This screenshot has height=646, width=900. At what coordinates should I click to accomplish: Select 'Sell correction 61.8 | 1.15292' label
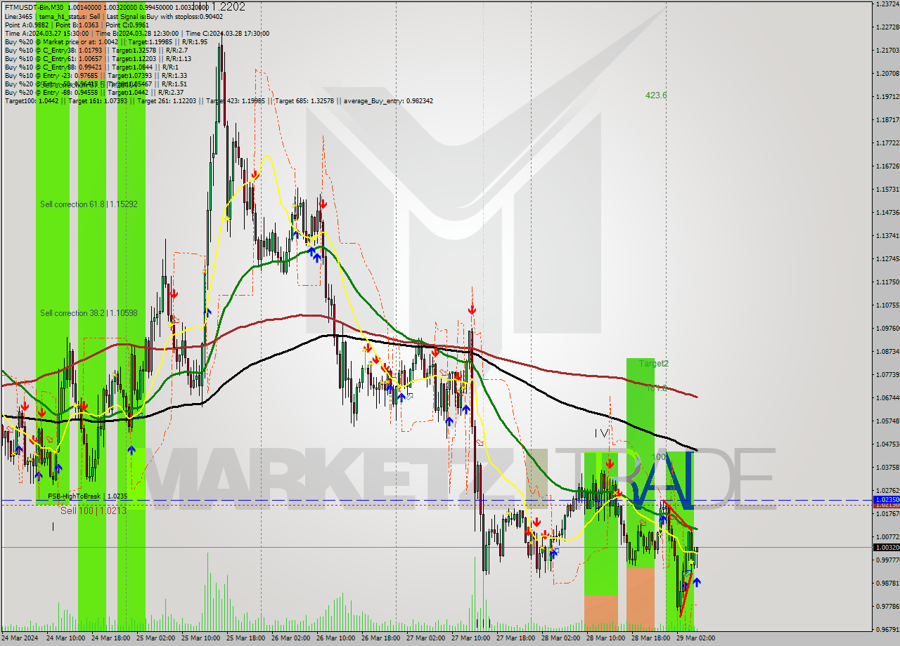pos(89,204)
